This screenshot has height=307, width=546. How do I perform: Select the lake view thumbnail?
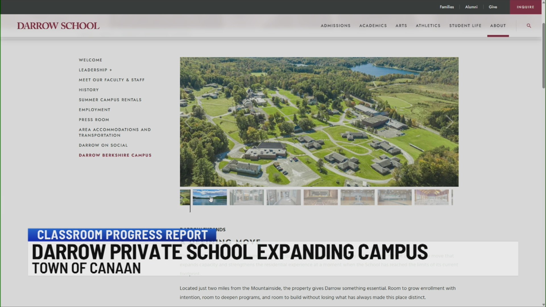(x=210, y=197)
